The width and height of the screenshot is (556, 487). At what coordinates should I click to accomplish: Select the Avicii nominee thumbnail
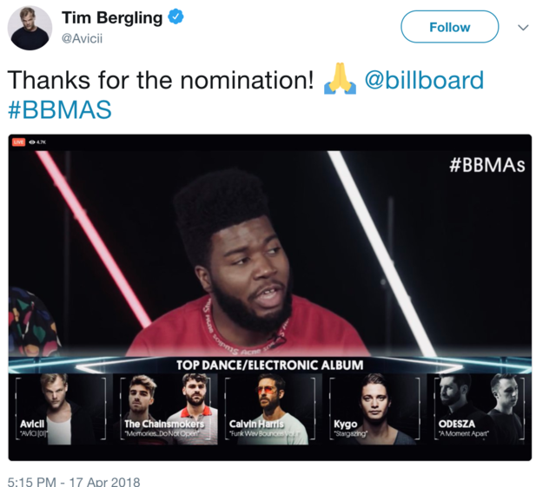click(x=59, y=410)
